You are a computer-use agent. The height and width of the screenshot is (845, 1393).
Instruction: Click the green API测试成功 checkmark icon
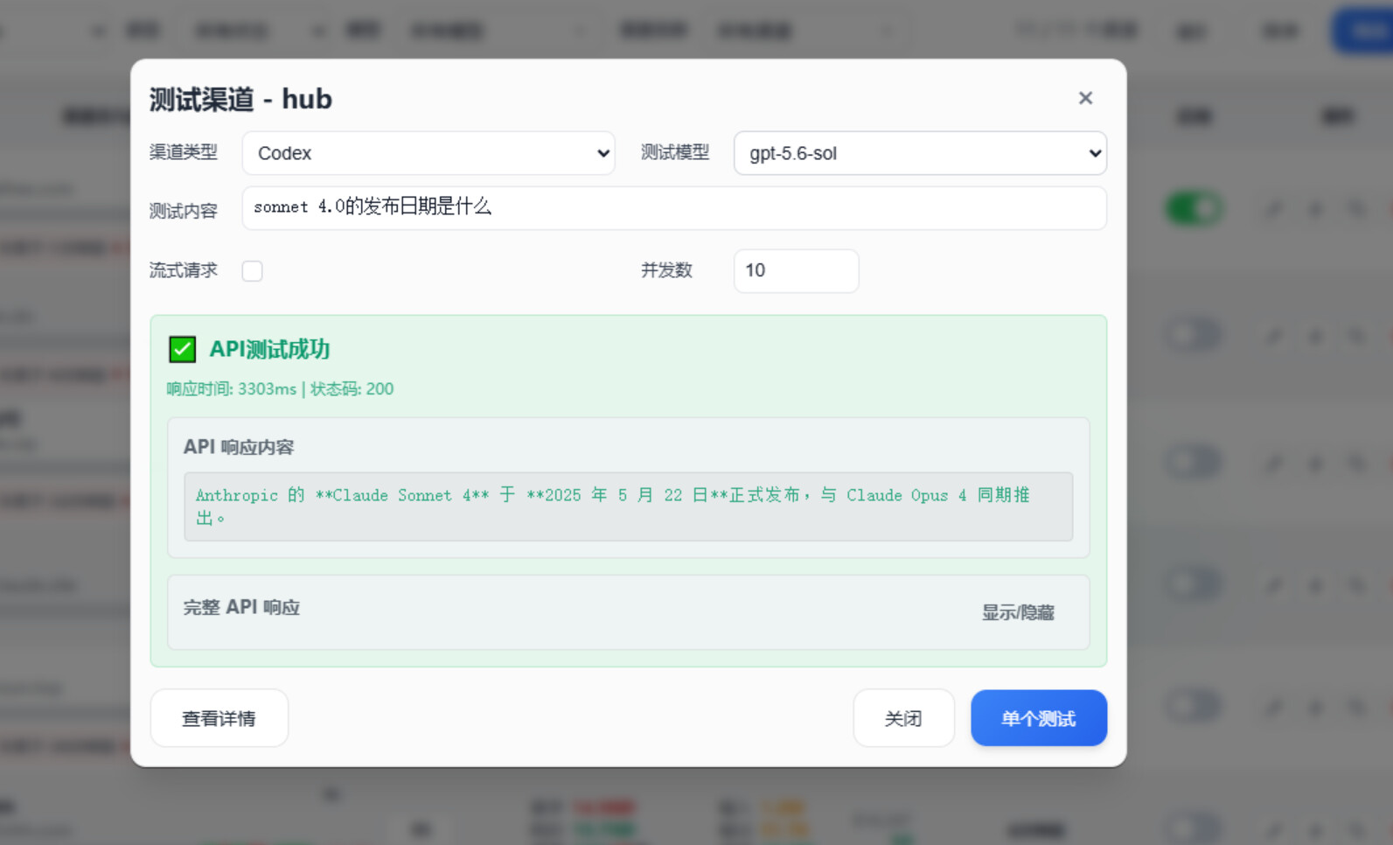(x=182, y=349)
